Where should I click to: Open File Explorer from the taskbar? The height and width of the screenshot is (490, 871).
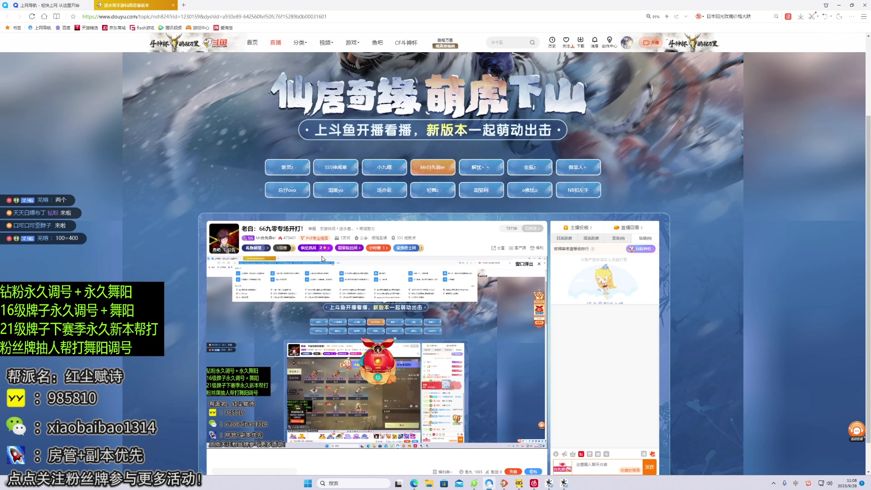pos(429,484)
